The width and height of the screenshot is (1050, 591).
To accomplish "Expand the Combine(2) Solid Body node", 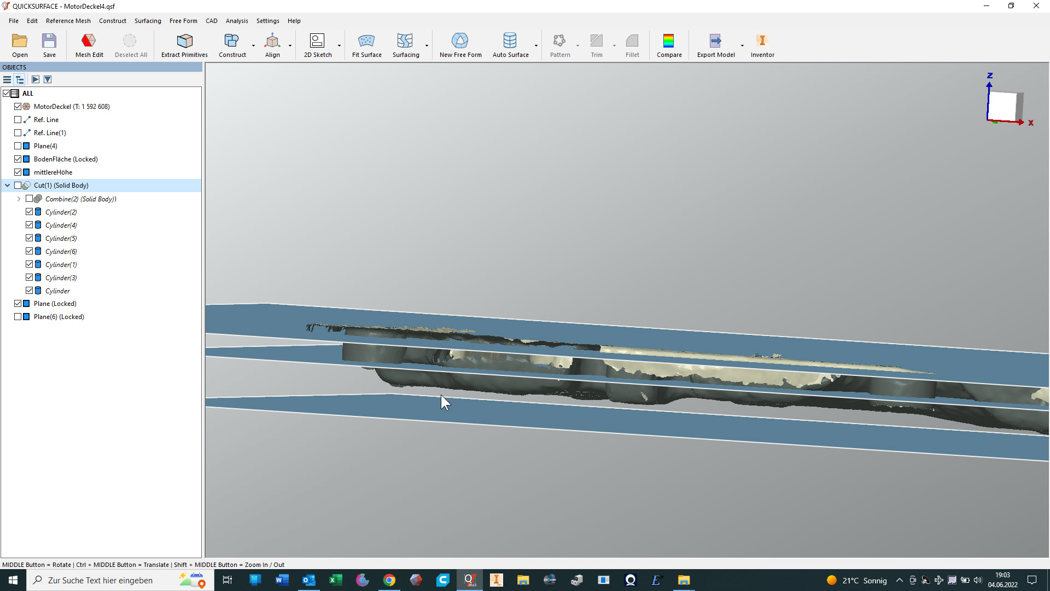I will tap(19, 199).
